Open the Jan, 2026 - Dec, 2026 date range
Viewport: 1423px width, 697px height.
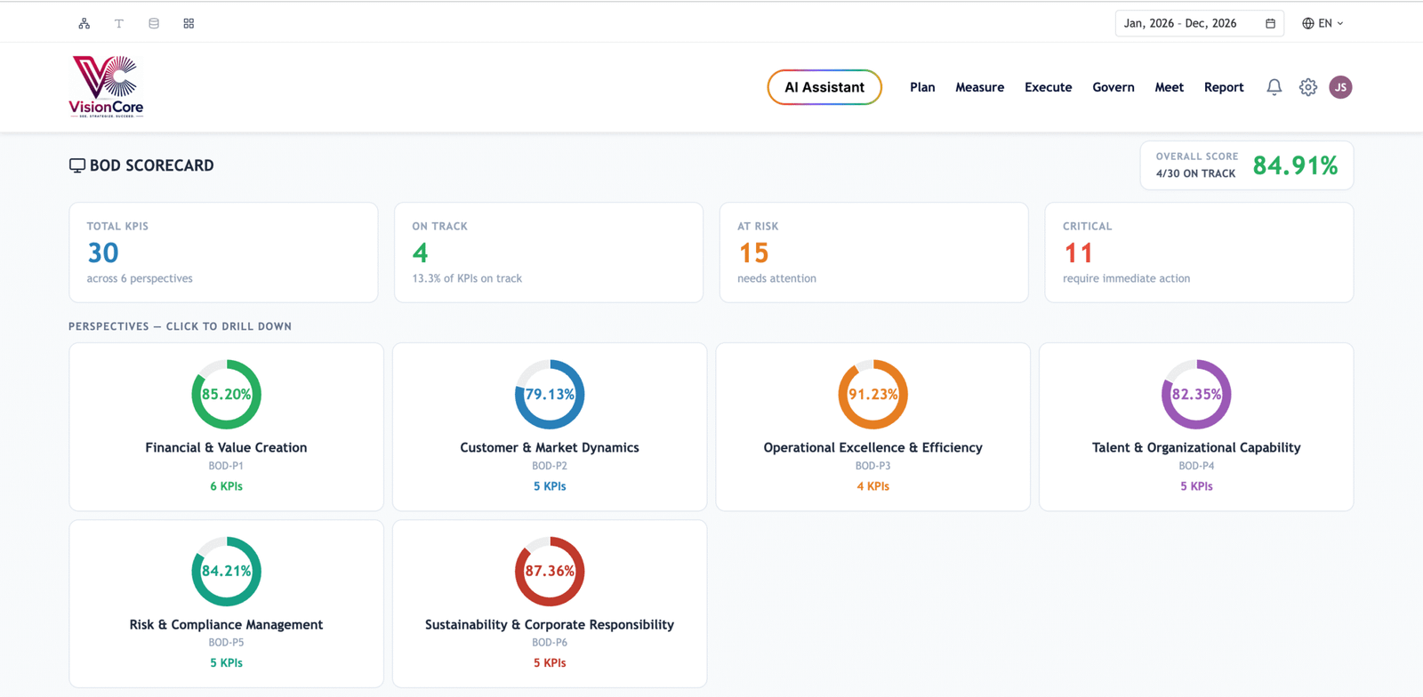(x=1199, y=23)
